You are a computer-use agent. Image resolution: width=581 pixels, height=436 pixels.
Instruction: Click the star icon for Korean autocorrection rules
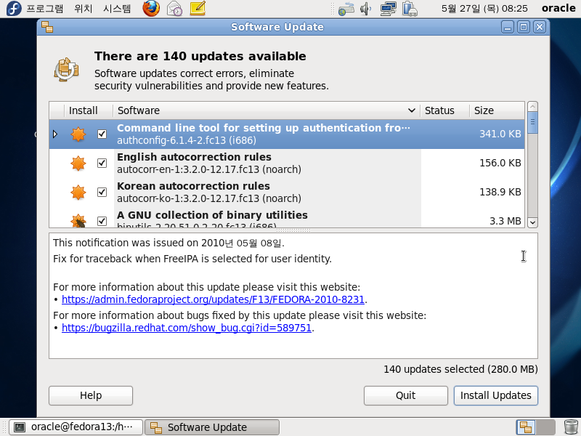pyautogui.click(x=78, y=192)
